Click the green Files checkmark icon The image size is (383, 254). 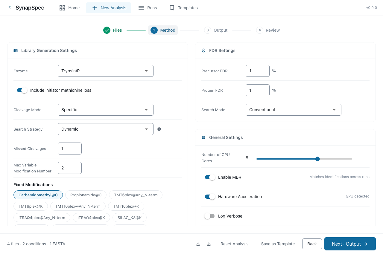pos(107,30)
